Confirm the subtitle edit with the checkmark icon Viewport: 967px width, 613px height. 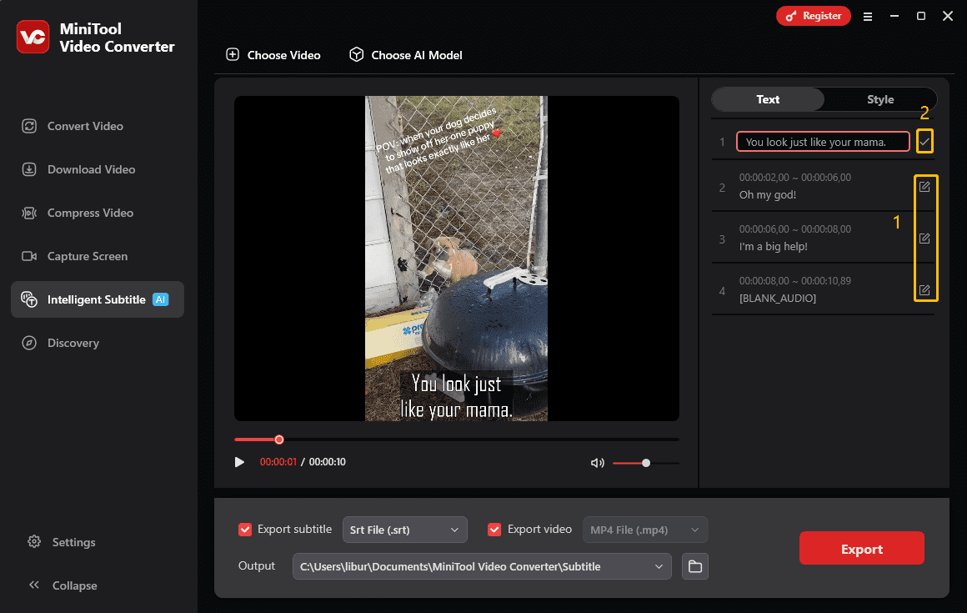click(x=924, y=142)
